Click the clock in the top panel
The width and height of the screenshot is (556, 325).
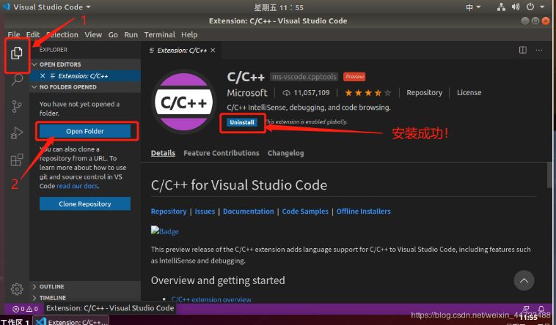pos(279,7)
